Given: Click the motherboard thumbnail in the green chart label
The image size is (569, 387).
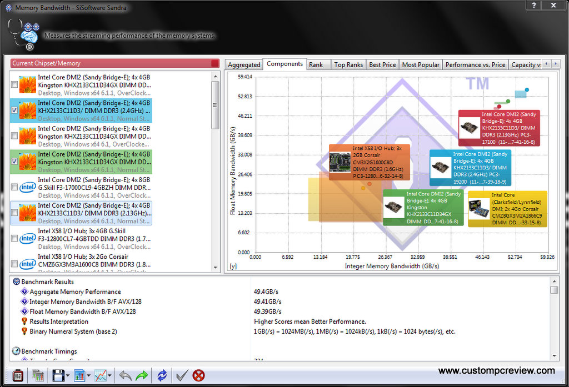Looking at the screenshot, I should point(394,208).
